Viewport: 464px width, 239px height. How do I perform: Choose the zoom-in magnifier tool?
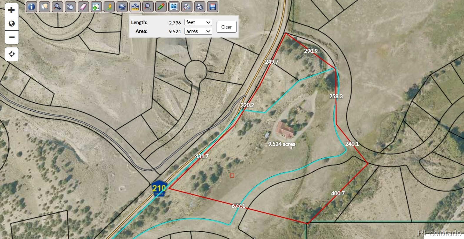[x=57, y=6]
